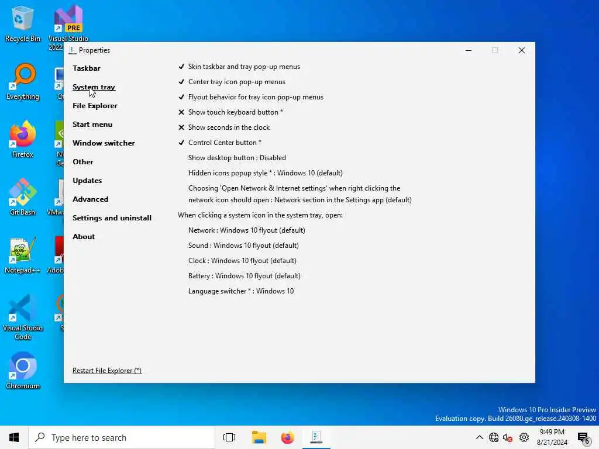The height and width of the screenshot is (449, 599).
Task: Launch the Everything search desktop icon
Action: 23,82
